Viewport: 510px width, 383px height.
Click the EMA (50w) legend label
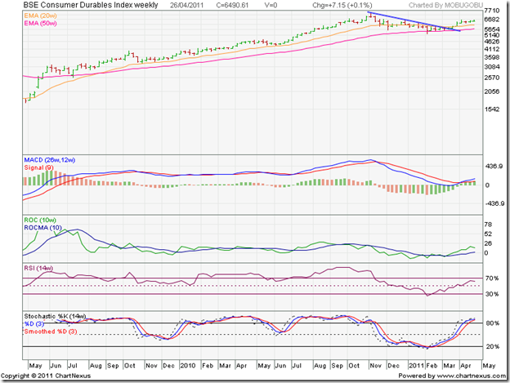[40, 24]
